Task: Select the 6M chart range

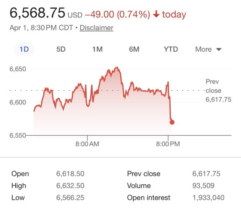Action: point(134,50)
